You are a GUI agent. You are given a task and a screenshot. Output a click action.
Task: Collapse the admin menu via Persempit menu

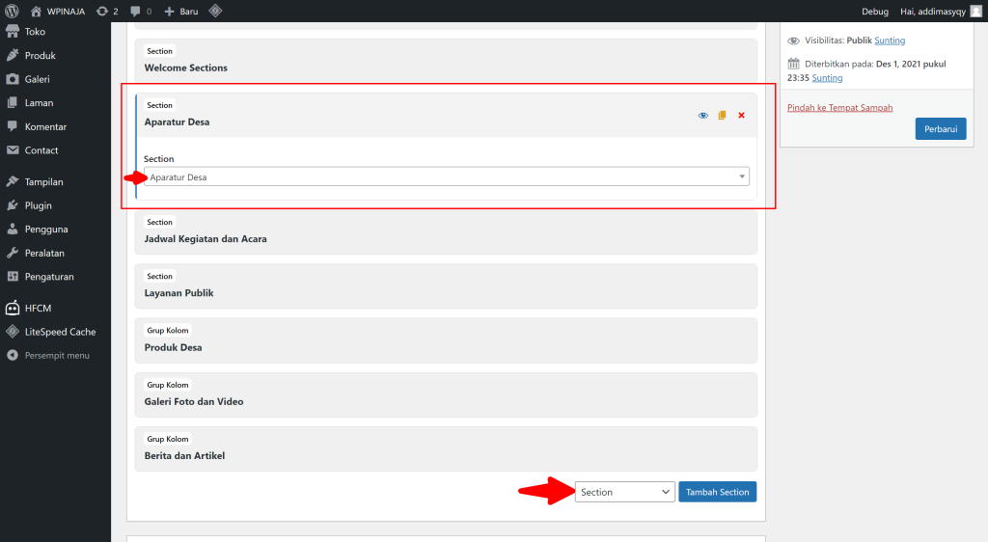click(x=55, y=355)
